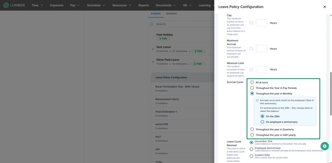Enable the Cap hours checkbox
The width and height of the screenshot is (332, 163).
pos(251,23)
